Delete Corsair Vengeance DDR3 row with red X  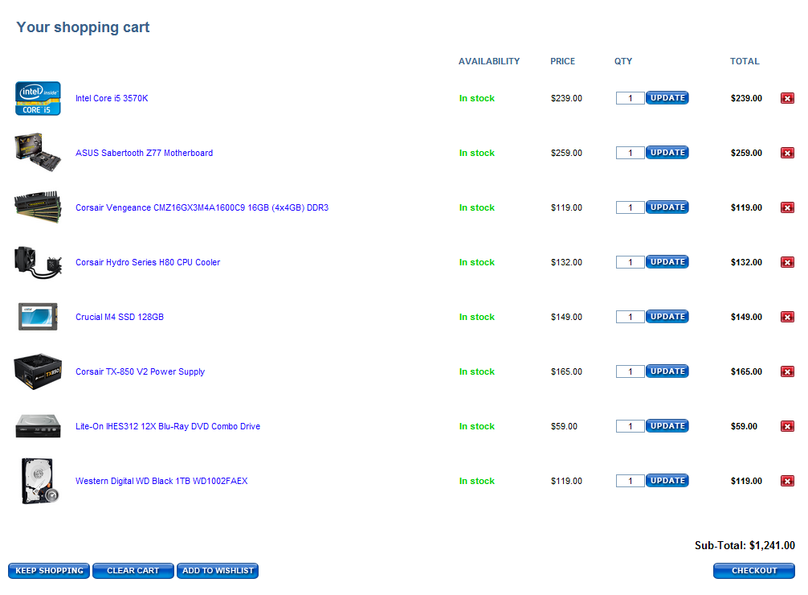(787, 207)
